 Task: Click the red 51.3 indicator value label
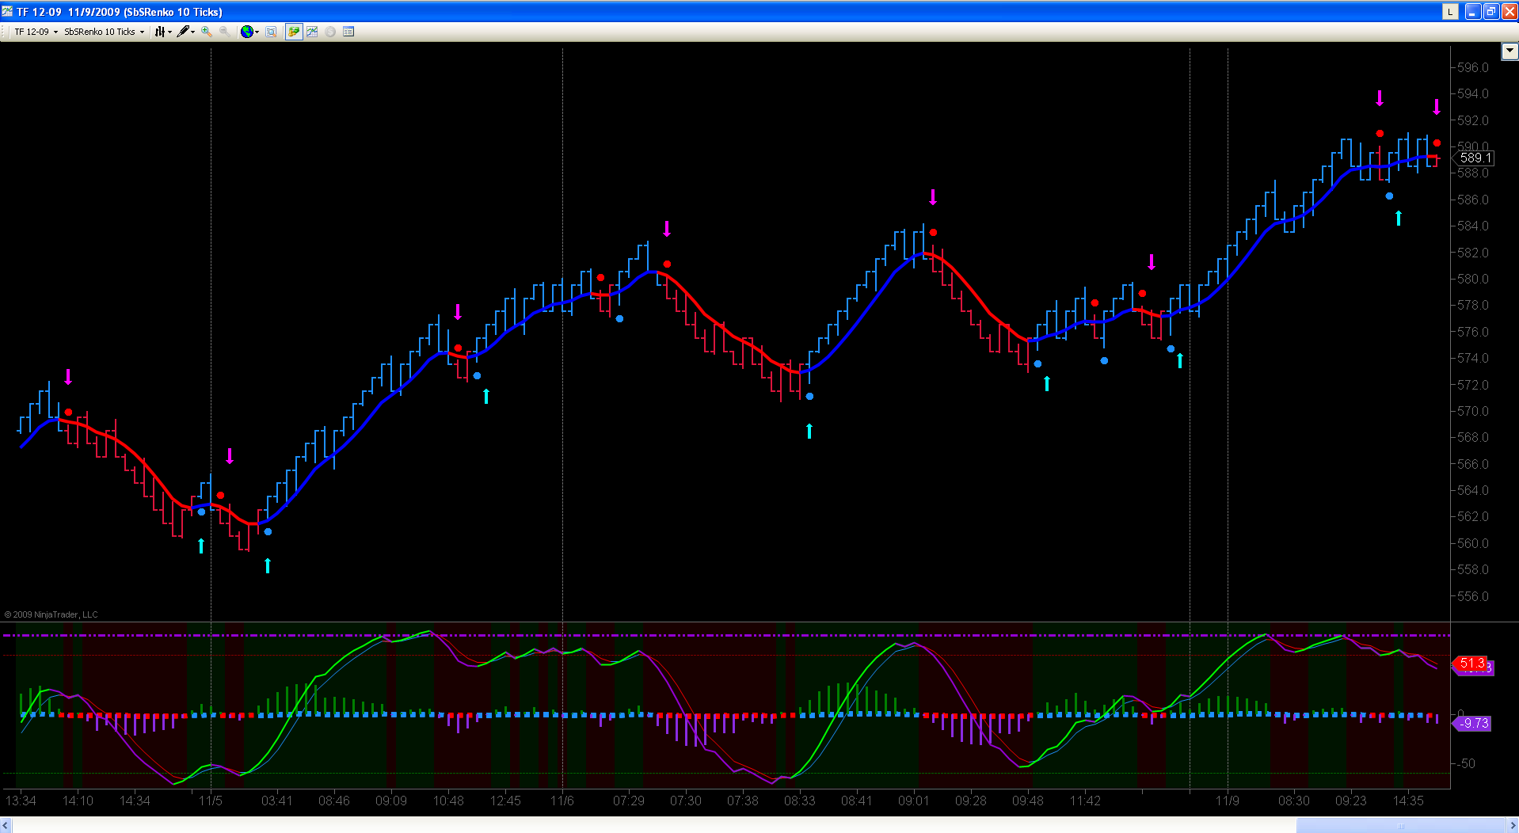tap(1471, 664)
